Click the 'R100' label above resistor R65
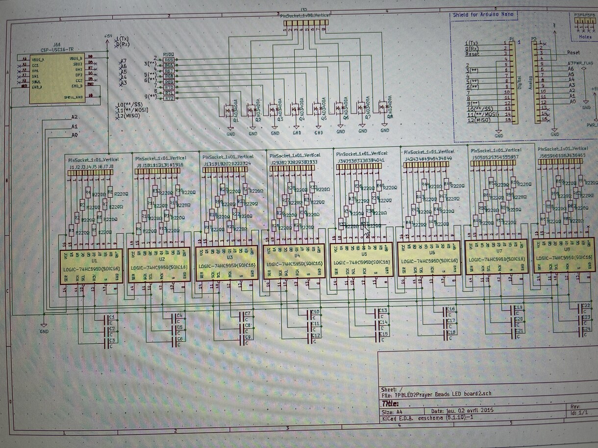The width and height of the screenshot is (598, 448). (x=169, y=54)
